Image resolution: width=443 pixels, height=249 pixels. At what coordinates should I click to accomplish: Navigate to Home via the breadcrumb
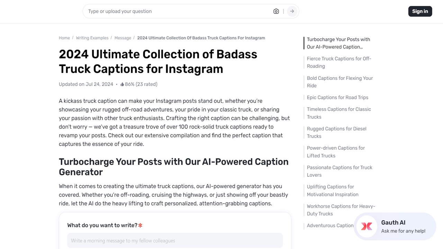pyautogui.click(x=64, y=38)
